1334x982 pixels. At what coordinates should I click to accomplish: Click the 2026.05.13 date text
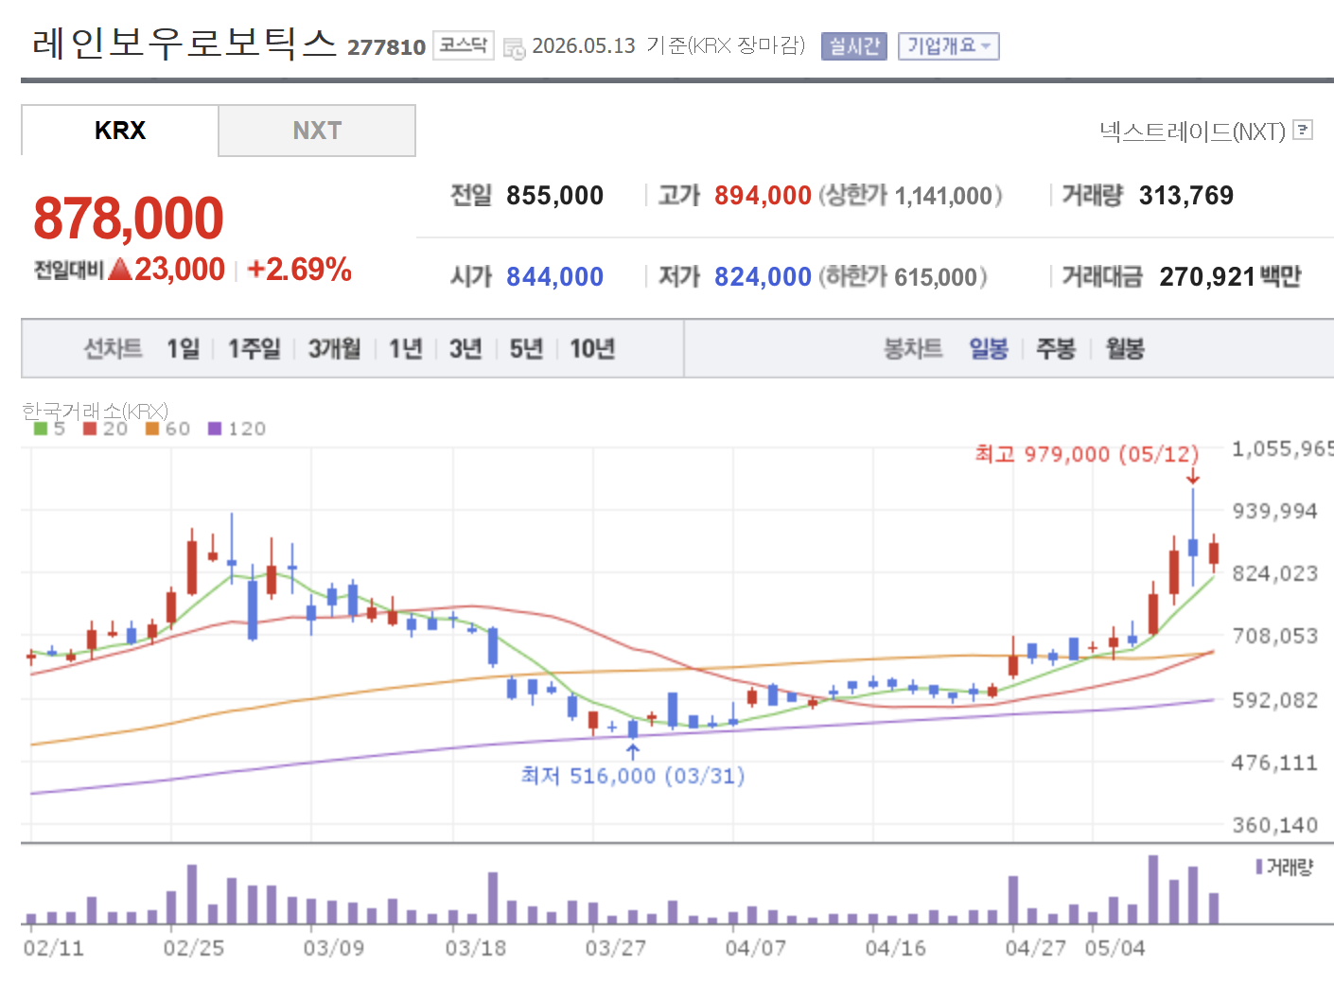pos(584,46)
